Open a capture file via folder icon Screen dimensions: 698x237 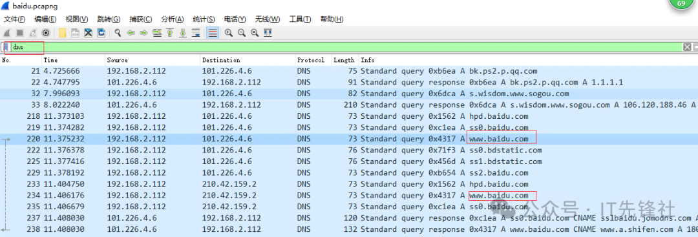[x=63, y=33]
